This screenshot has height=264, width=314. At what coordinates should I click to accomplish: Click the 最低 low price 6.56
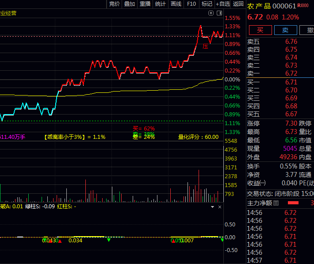(x=291, y=140)
